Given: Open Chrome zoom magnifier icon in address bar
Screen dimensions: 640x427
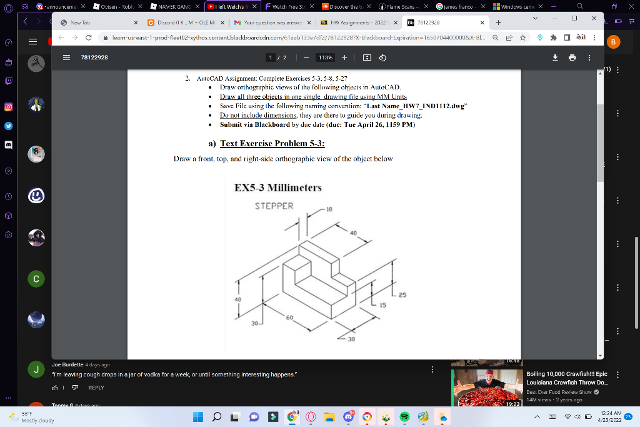Looking at the screenshot, I should pyautogui.click(x=495, y=38).
